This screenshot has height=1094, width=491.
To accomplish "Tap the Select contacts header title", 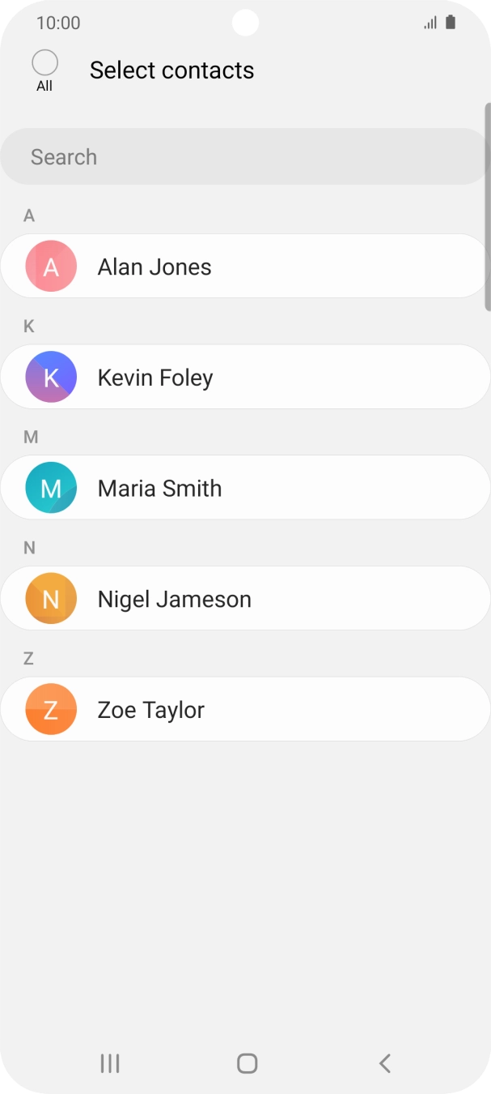I will coord(171,71).
